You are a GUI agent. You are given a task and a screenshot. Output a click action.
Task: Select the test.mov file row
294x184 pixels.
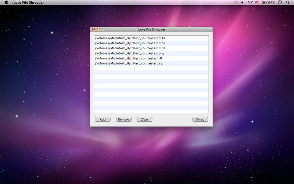click(x=151, y=43)
